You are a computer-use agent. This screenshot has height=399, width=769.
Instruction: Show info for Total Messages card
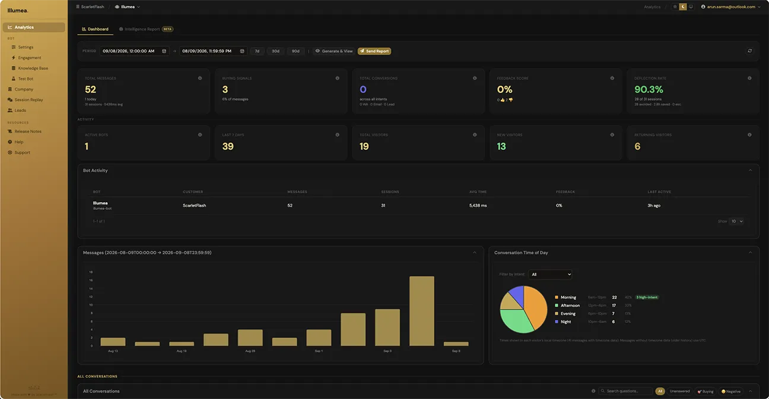click(200, 78)
